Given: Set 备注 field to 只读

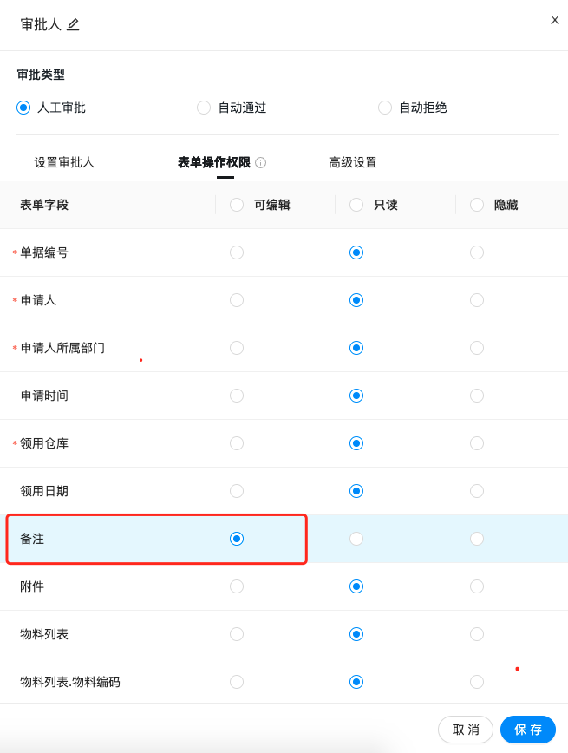Looking at the screenshot, I should coord(356,539).
